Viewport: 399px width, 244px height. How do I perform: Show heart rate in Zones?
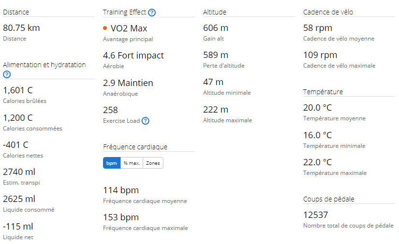[153, 163]
